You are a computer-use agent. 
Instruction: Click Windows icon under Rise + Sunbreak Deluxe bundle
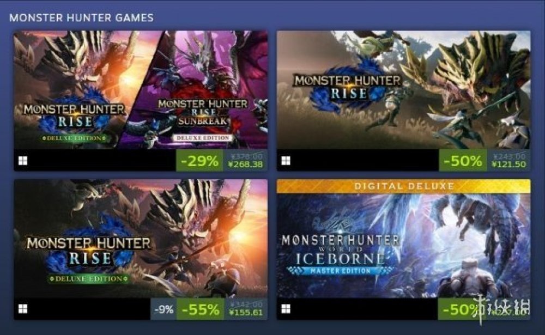click(23, 161)
